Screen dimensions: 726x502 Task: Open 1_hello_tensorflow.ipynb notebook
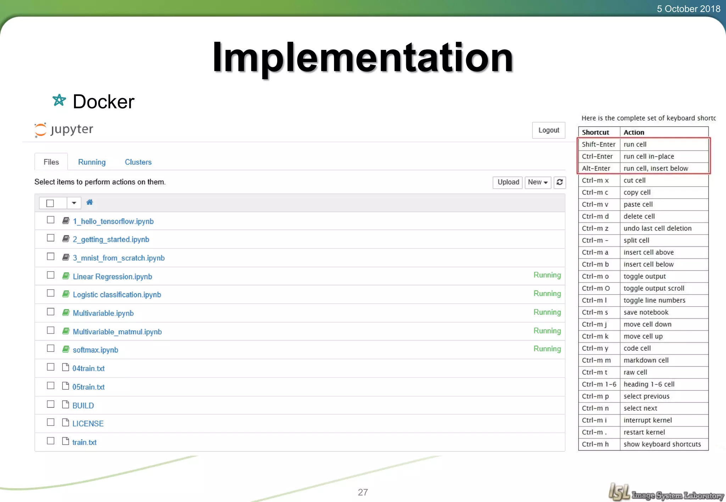click(x=113, y=222)
